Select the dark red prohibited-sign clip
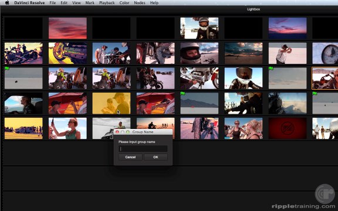Viewport: 338px width, 211px height. (x=288, y=128)
